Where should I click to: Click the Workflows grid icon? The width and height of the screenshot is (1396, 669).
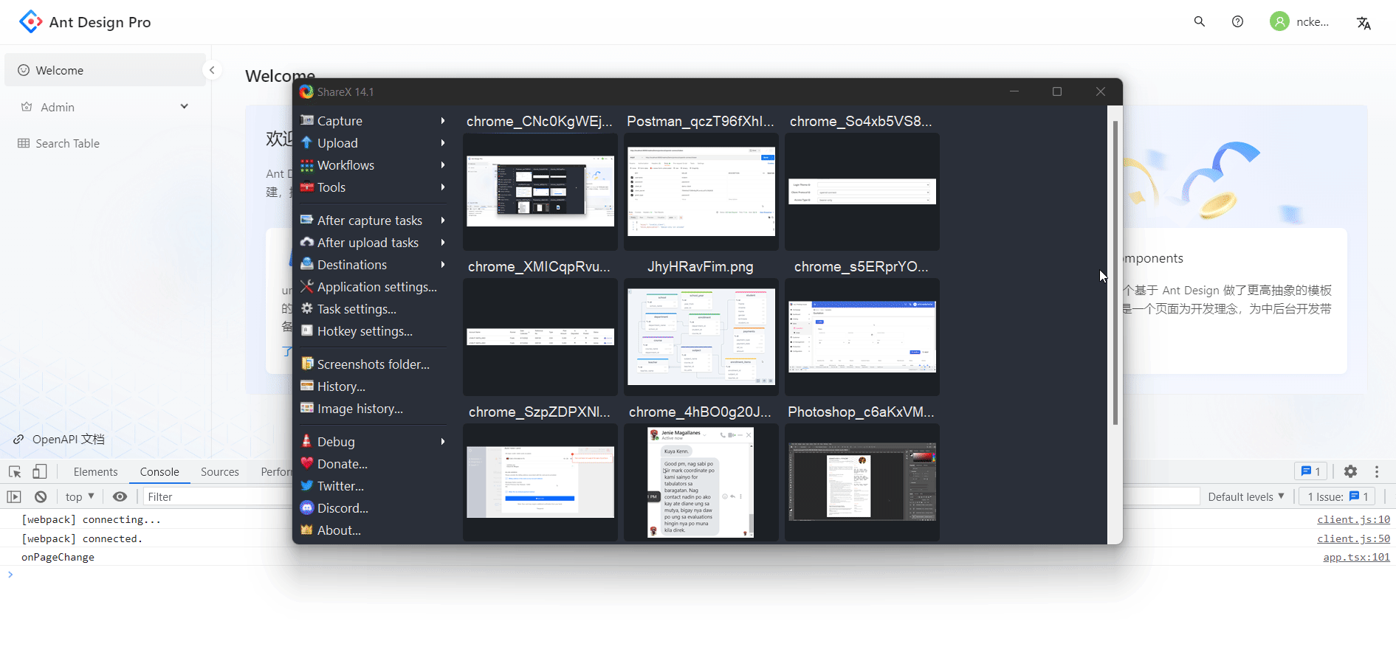(x=307, y=165)
